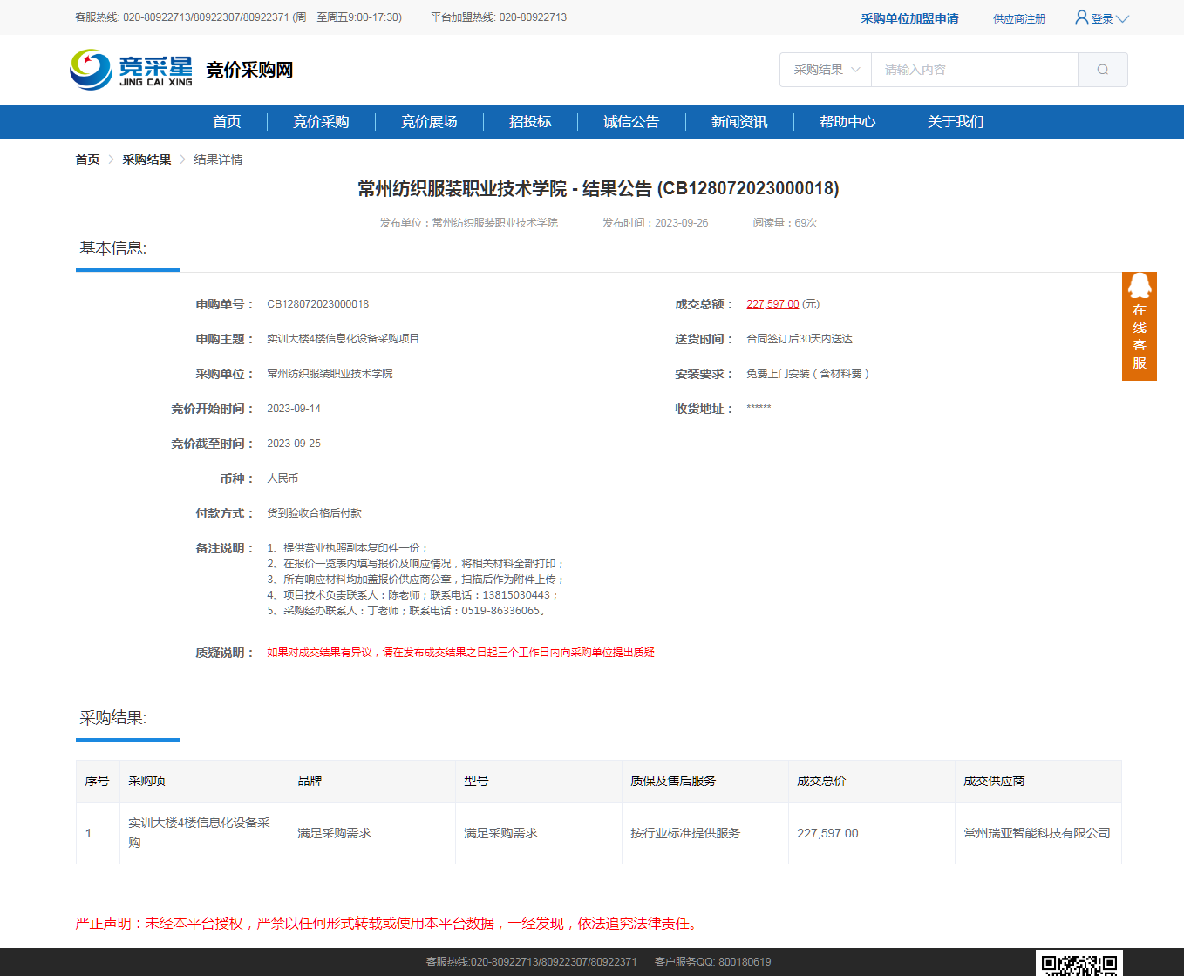Click the 供应商注册 link
Image resolution: width=1184 pixels, height=976 pixels.
[1018, 18]
